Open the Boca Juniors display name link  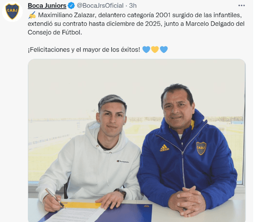pyautogui.click(x=47, y=6)
